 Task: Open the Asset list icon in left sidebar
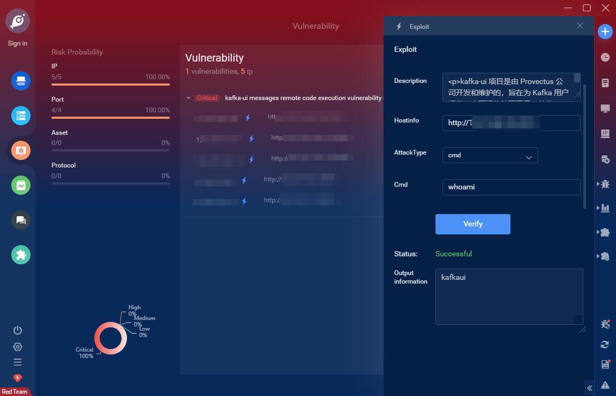pos(21,116)
